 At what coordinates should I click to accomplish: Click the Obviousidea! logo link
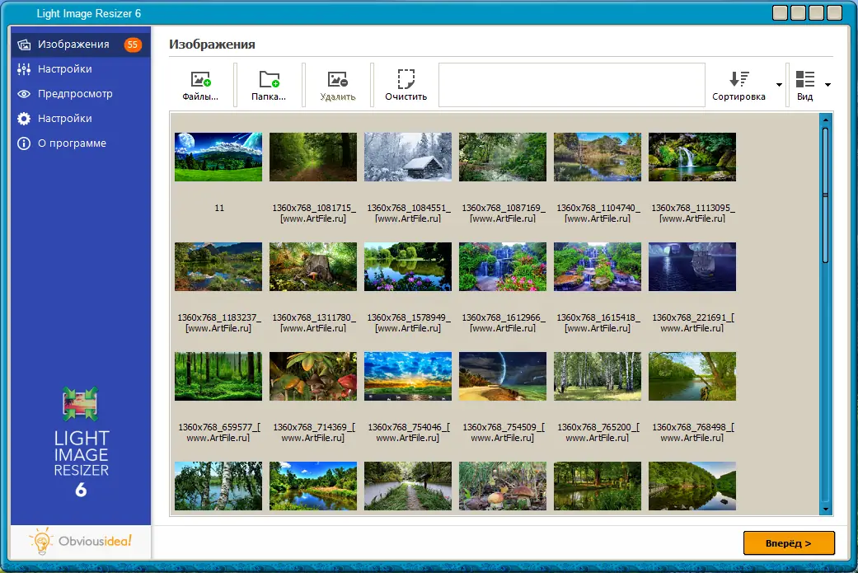[x=81, y=541]
